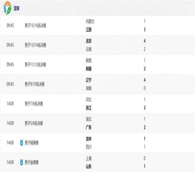The width and height of the screenshot is (195, 172).
Task: Click team name 北京
Action: pos(89,41)
